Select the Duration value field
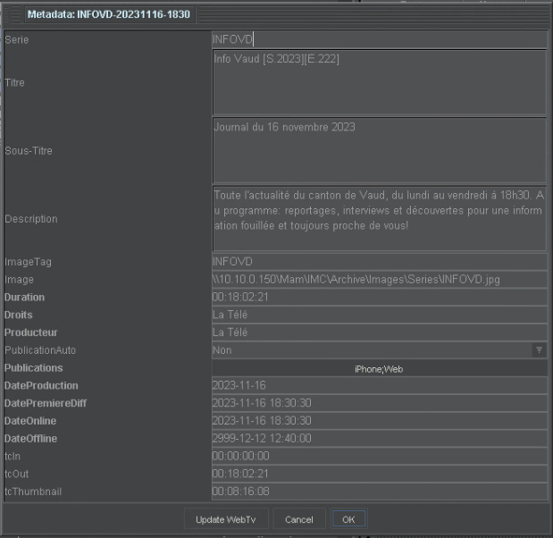The height and width of the screenshot is (538, 553). [379, 297]
